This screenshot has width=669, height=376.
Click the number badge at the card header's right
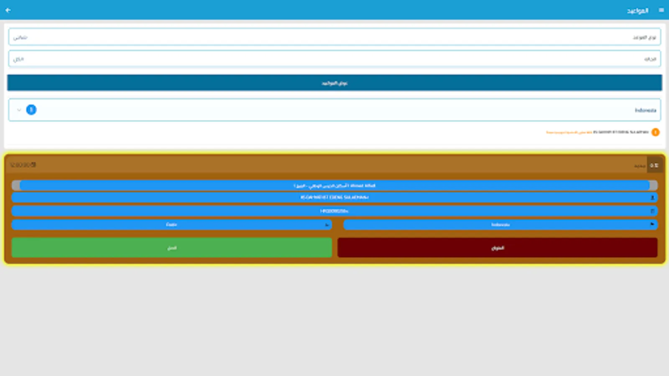654,165
